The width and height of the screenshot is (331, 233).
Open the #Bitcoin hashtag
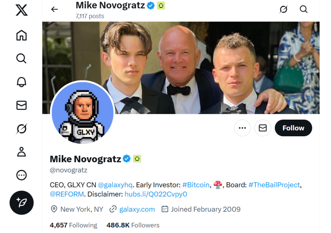point(196,185)
